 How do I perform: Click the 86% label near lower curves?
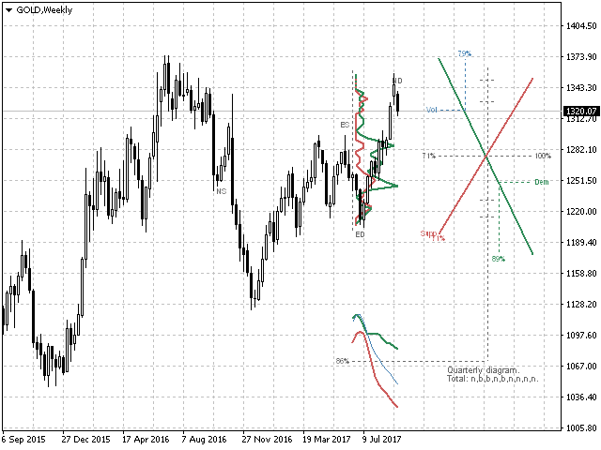[x=342, y=361]
